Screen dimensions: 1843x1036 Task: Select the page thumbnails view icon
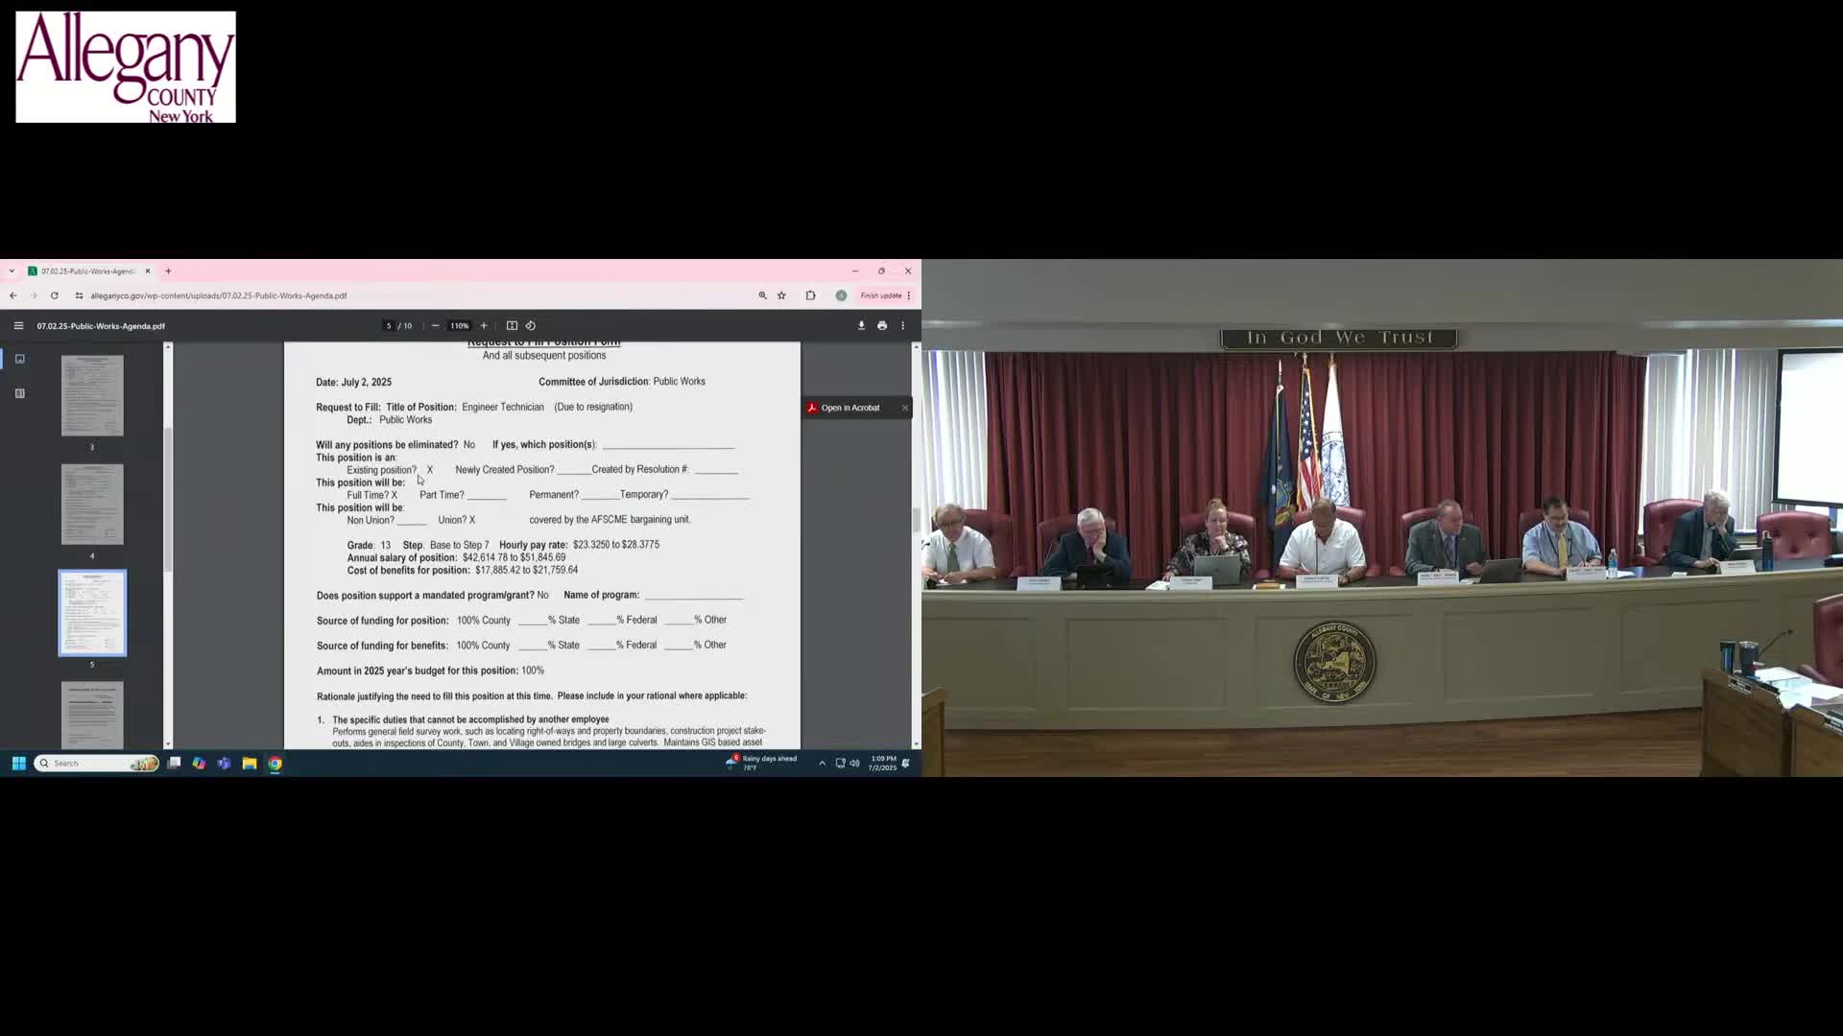pyautogui.click(x=20, y=359)
